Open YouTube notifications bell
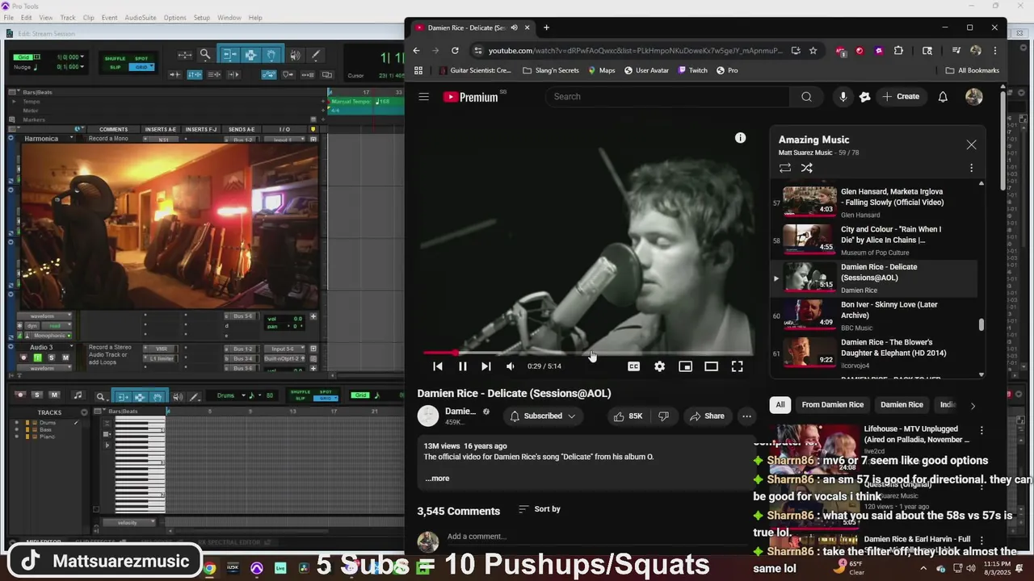Image resolution: width=1034 pixels, height=581 pixels. pyautogui.click(x=943, y=97)
